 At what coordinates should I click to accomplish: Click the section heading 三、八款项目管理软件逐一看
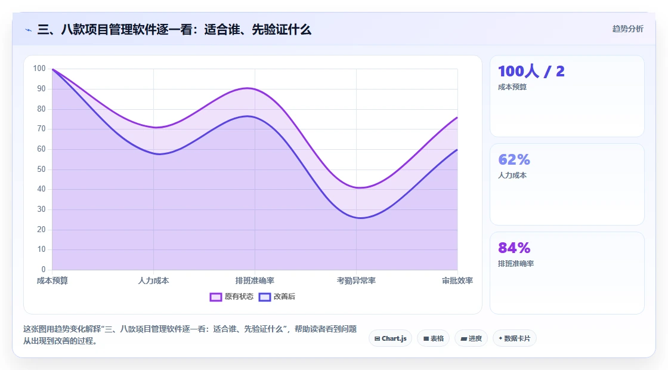click(174, 30)
